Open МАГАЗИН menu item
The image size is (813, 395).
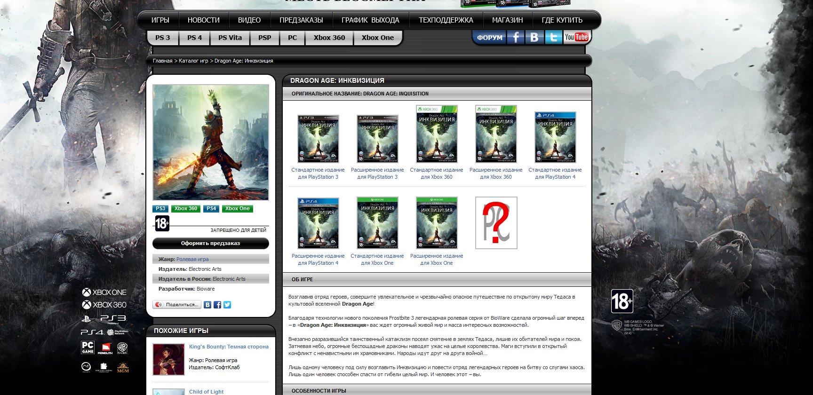coord(507,20)
